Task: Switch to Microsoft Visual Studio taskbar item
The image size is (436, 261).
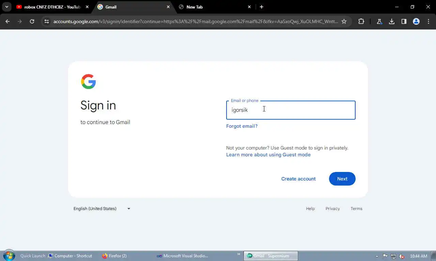Action: click(183, 256)
